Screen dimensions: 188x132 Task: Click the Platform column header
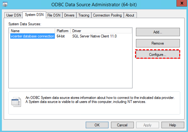[63, 31]
